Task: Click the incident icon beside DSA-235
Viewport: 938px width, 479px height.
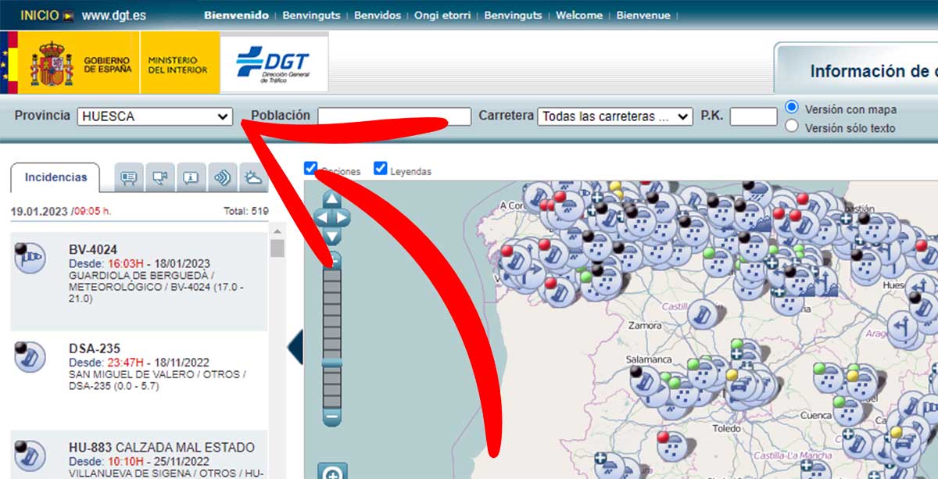Action: tap(29, 356)
